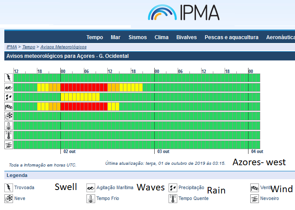295x210 pixels.
Task: Follow the Tempo breadcrumb link
Action: 29,47
